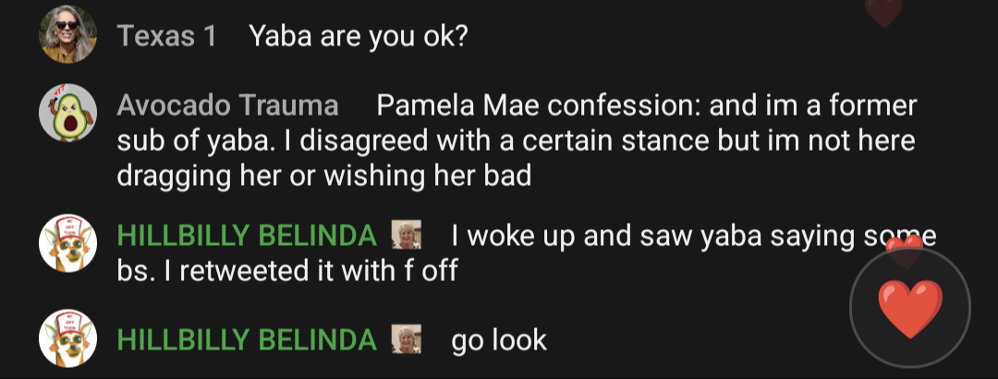Tap the 'bs. I retweeted it with f off' line
Image resolution: width=998 pixels, height=379 pixels.
tap(287, 271)
